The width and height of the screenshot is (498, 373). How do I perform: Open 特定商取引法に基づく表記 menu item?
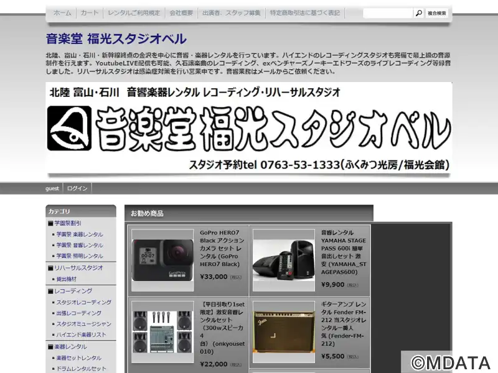point(305,13)
